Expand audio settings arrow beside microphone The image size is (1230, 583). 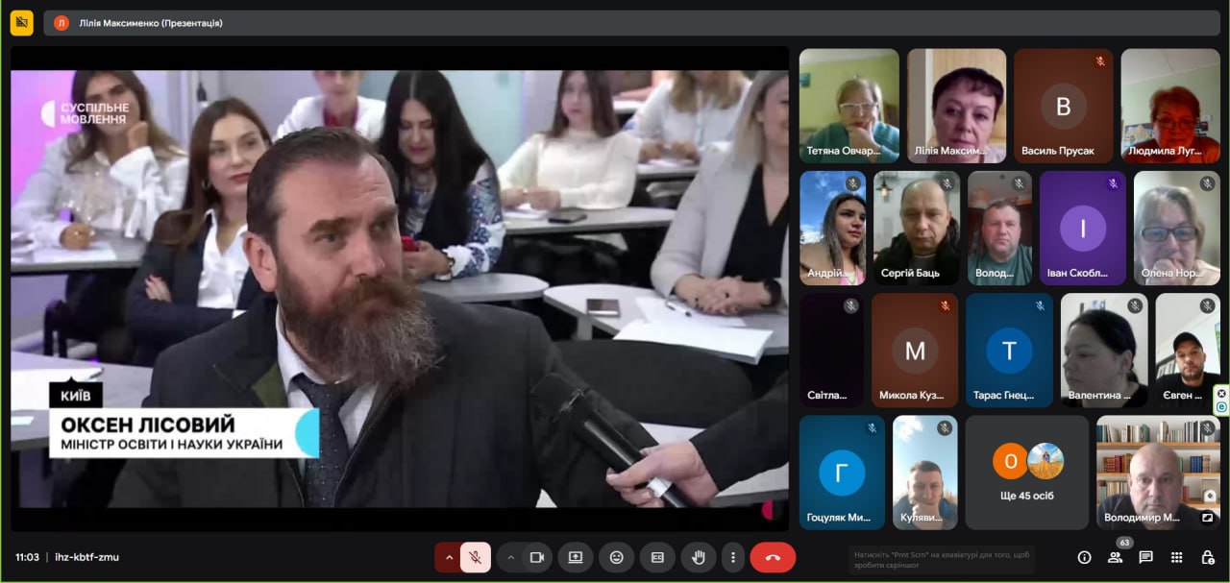pyautogui.click(x=449, y=557)
